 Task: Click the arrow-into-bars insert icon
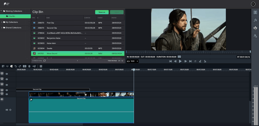34,66
